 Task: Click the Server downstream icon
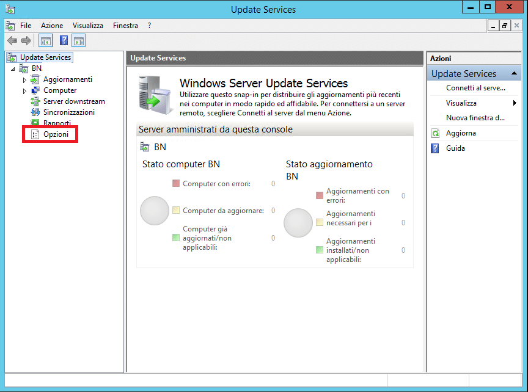click(35, 101)
